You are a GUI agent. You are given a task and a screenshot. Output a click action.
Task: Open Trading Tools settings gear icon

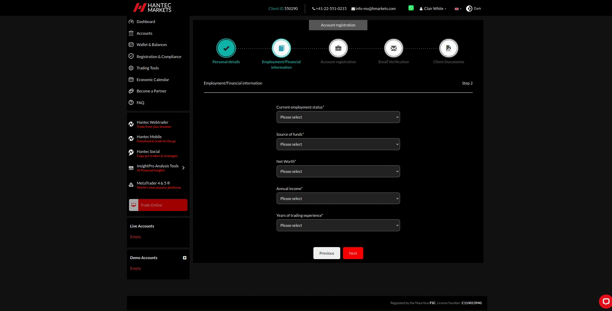tap(131, 68)
